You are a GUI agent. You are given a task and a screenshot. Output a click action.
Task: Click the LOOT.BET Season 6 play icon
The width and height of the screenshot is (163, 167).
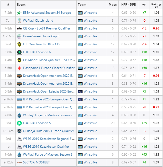click(x=19, y=52)
